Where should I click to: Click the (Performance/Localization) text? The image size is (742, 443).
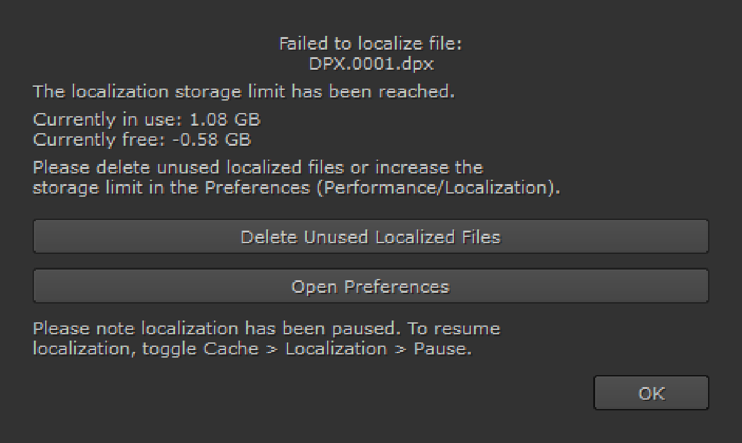point(438,188)
